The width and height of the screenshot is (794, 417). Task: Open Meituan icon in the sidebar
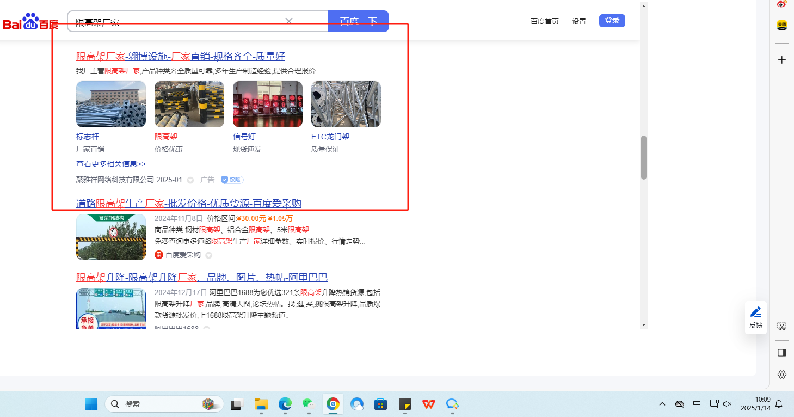(781, 25)
